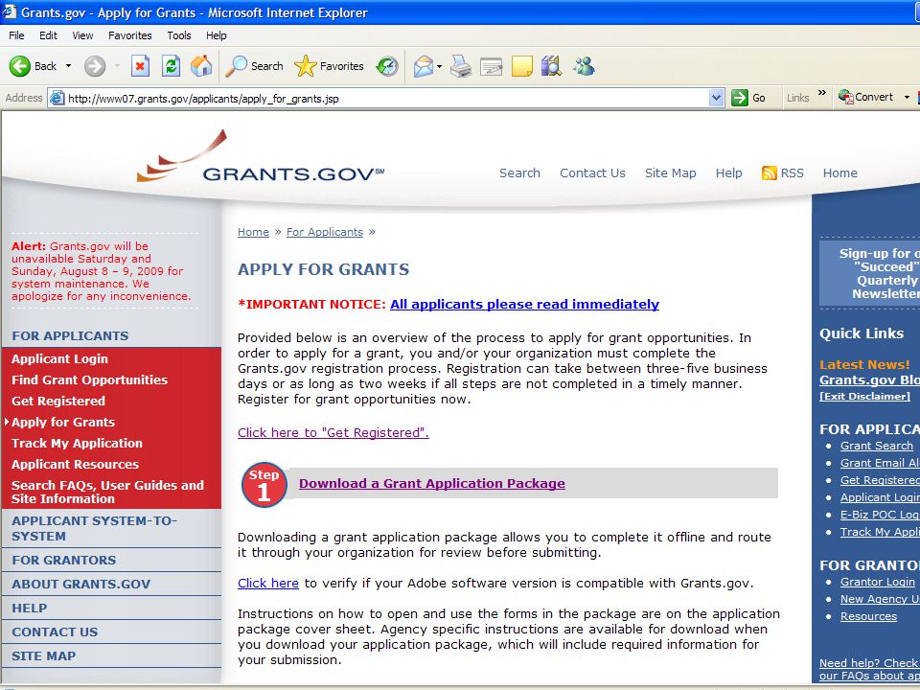Expand FOR GRANTORS sidebar section
Image resolution: width=920 pixels, height=690 pixels.
[63, 560]
